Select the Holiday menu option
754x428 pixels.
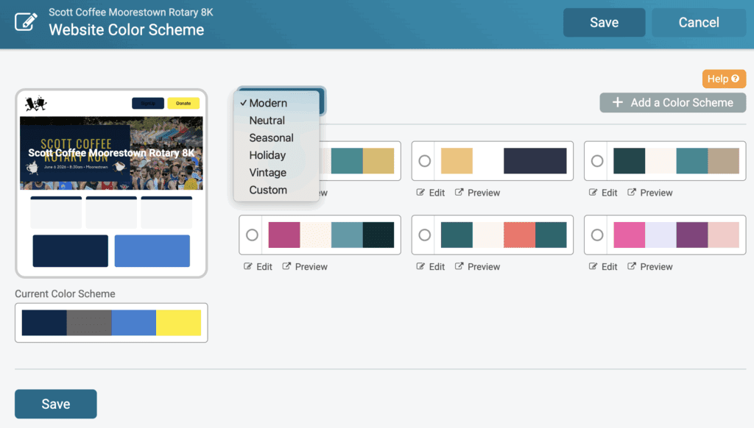[x=267, y=155]
